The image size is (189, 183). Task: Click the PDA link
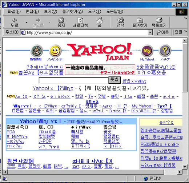coord(11,132)
